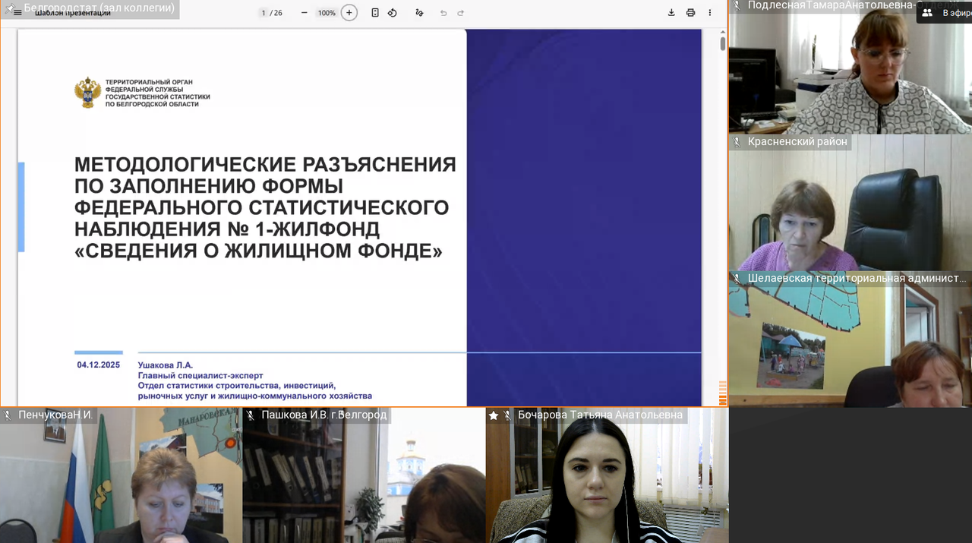Select the draw annotation tool
Image resolution: width=972 pixels, height=543 pixels.
click(x=419, y=13)
